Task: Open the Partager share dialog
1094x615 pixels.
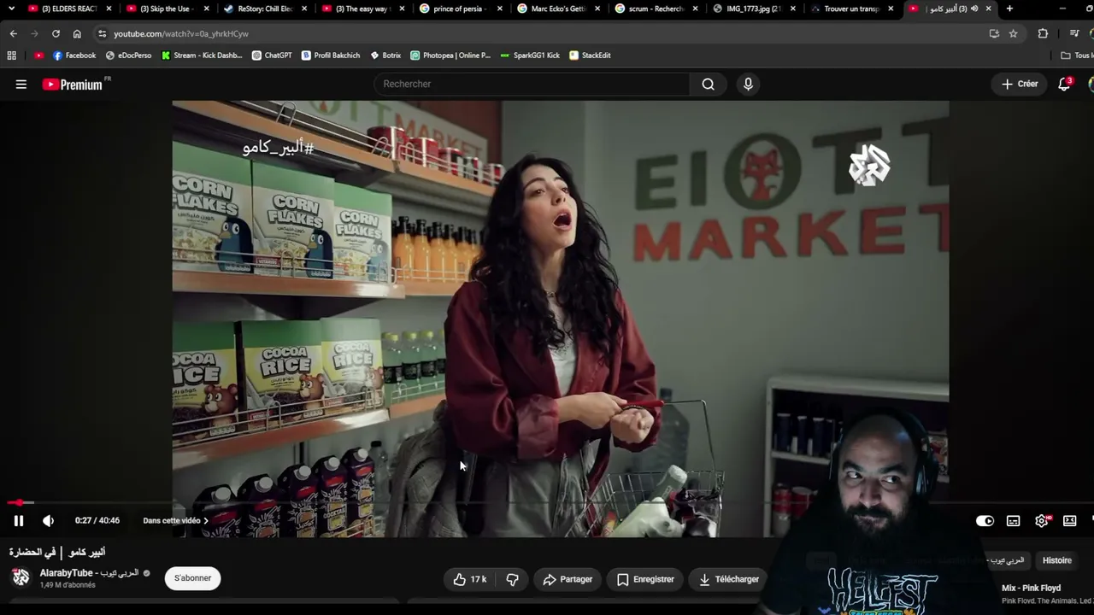Action: (568, 579)
